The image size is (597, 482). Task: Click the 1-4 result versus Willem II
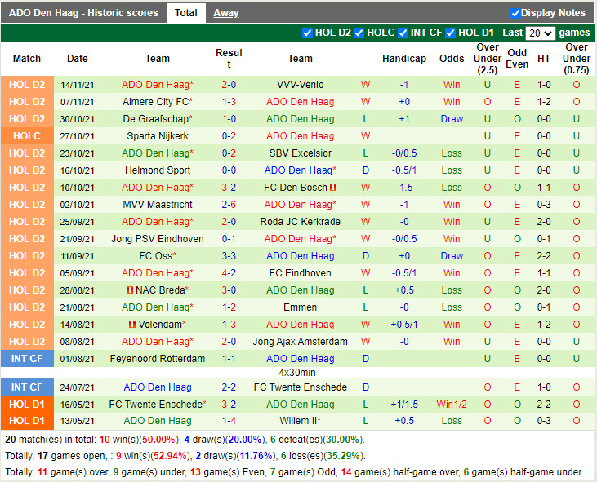click(229, 421)
